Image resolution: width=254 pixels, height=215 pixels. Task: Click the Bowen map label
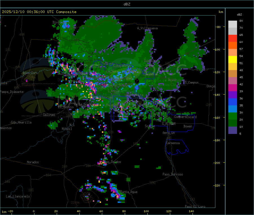coord(188,126)
